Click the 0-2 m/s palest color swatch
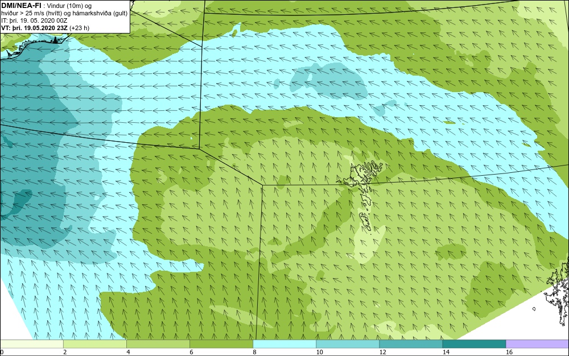 (x=31, y=343)
